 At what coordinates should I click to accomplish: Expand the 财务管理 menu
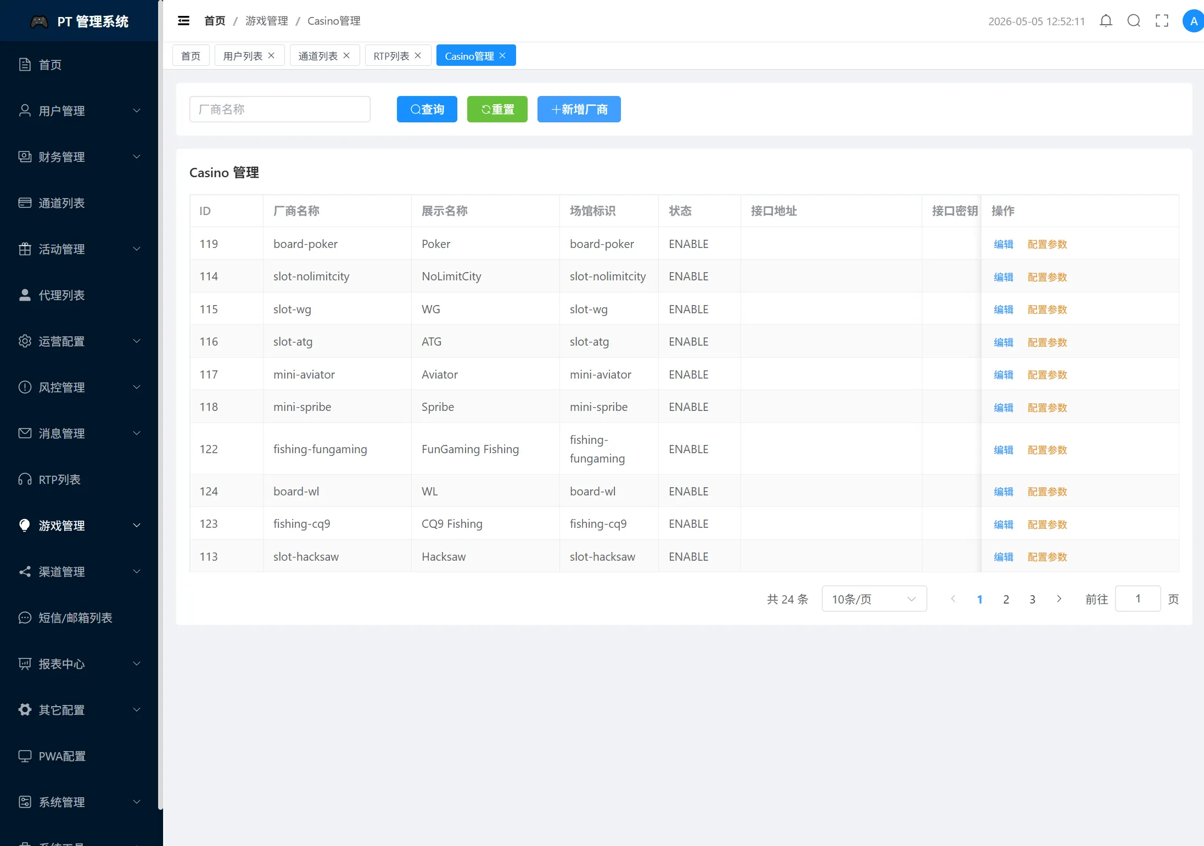(x=79, y=156)
